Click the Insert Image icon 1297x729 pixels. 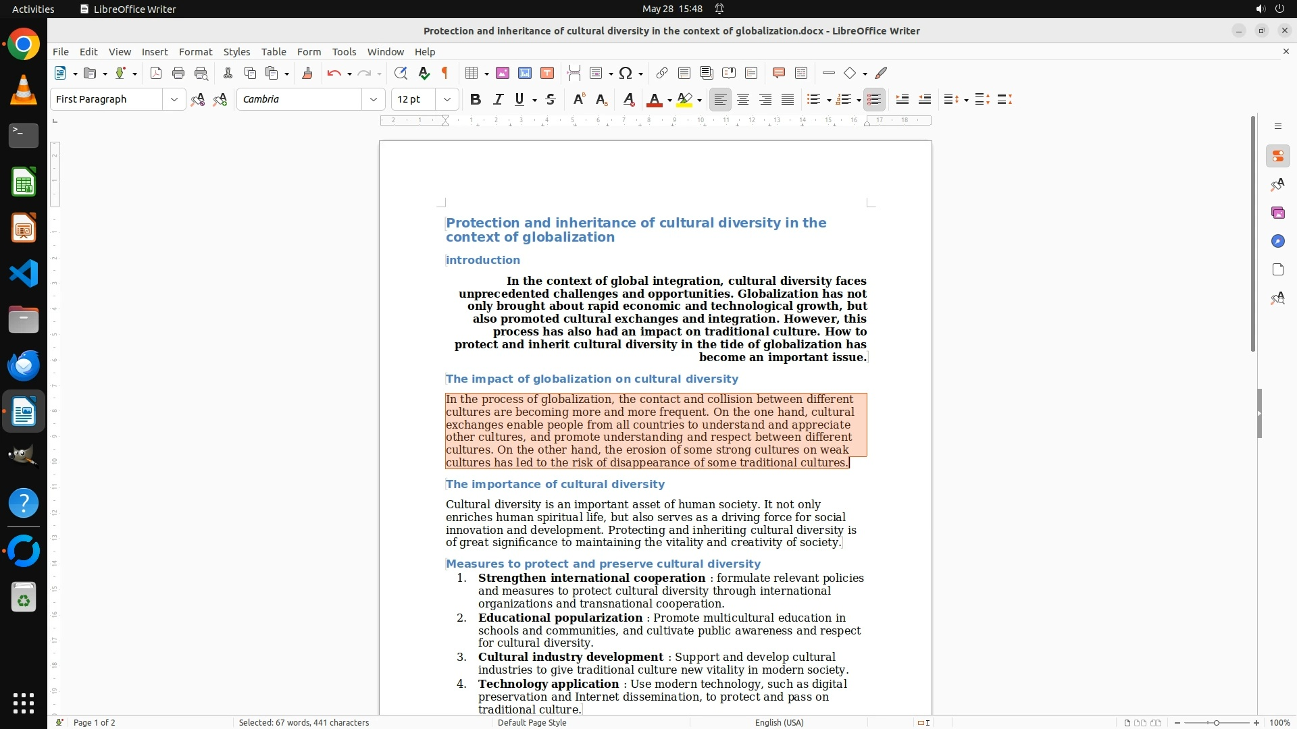(503, 73)
